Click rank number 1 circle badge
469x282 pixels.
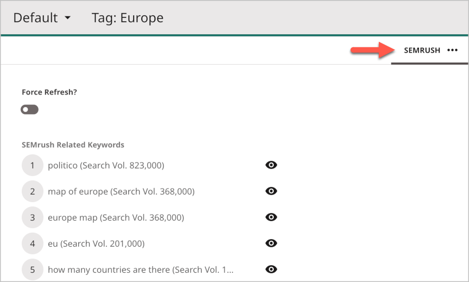(32, 165)
